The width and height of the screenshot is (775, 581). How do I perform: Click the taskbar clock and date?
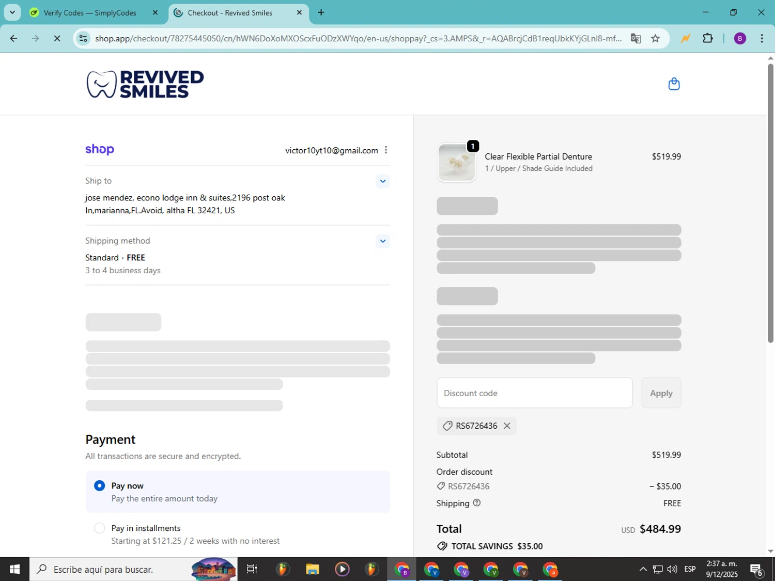tap(722, 569)
